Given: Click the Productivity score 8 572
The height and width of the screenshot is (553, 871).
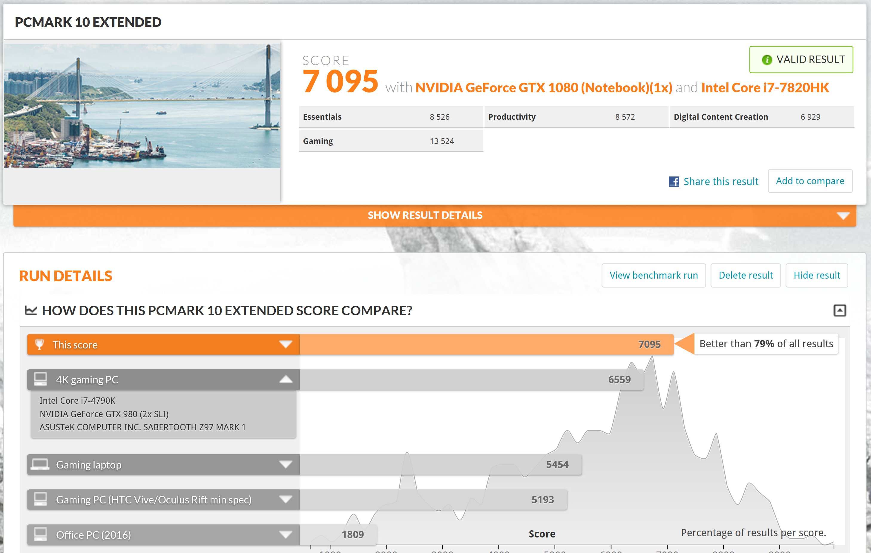Looking at the screenshot, I should coord(625,117).
